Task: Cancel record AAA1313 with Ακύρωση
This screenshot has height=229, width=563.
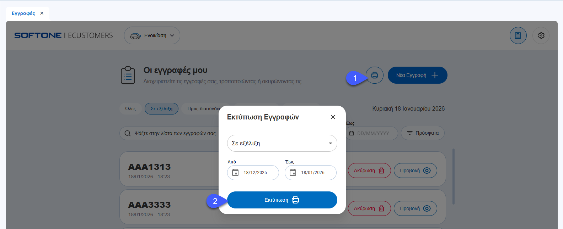Action: coord(369,171)
